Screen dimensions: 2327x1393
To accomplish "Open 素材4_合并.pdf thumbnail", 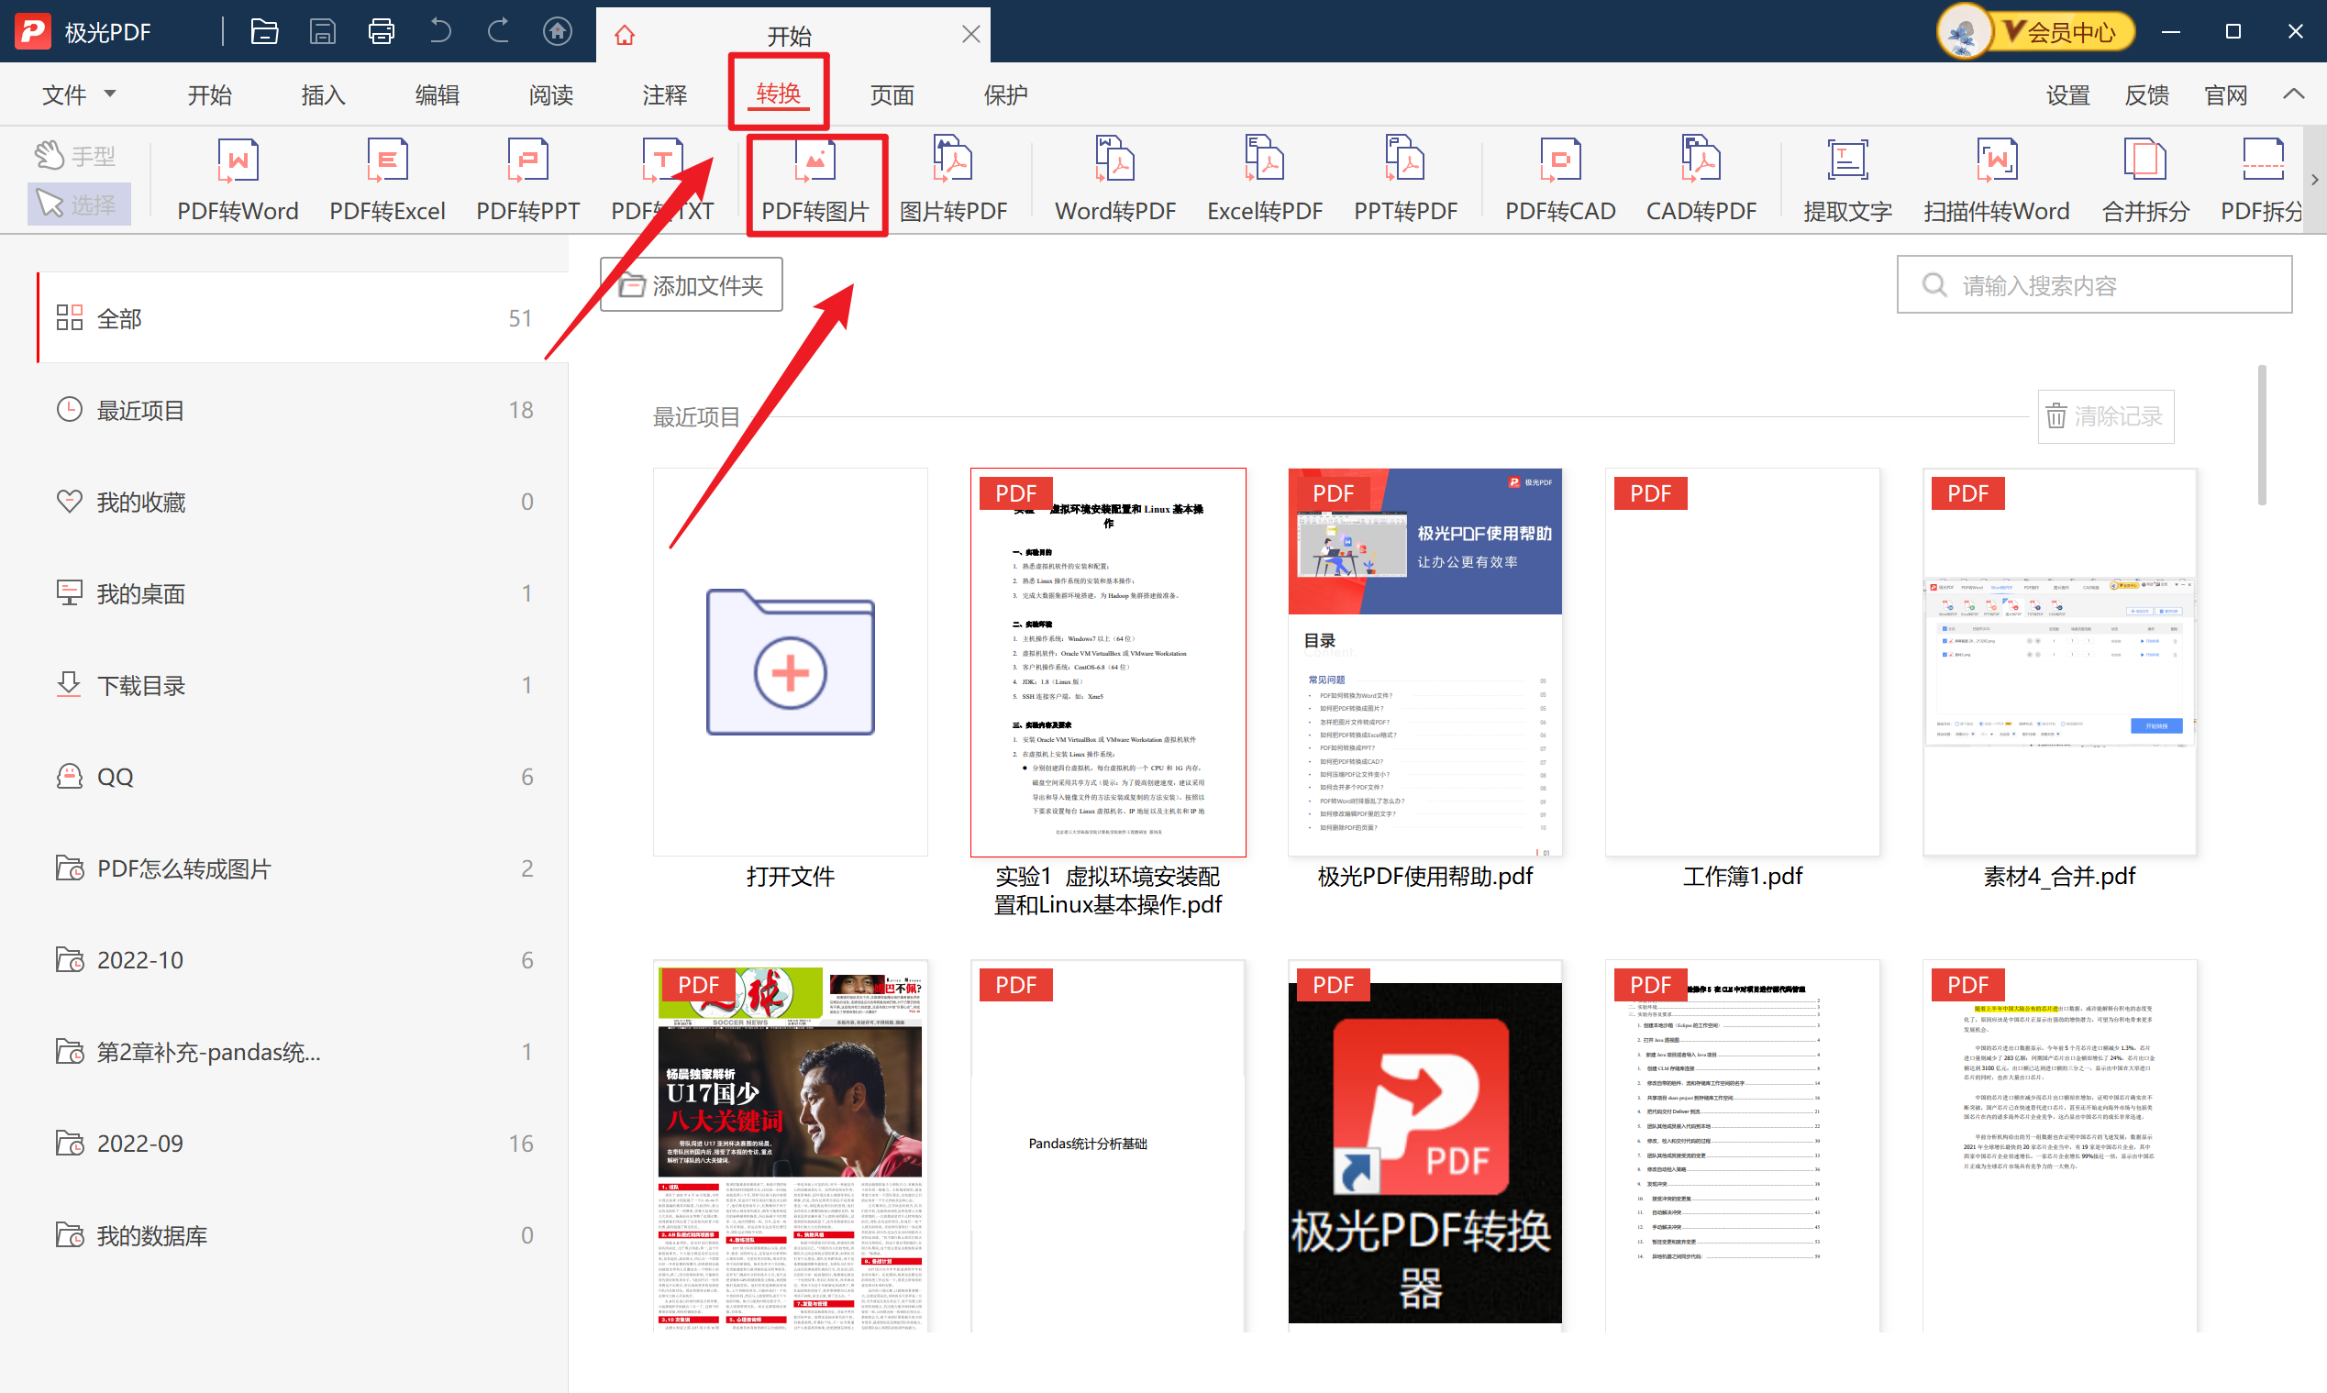I will coord(2059,663).
